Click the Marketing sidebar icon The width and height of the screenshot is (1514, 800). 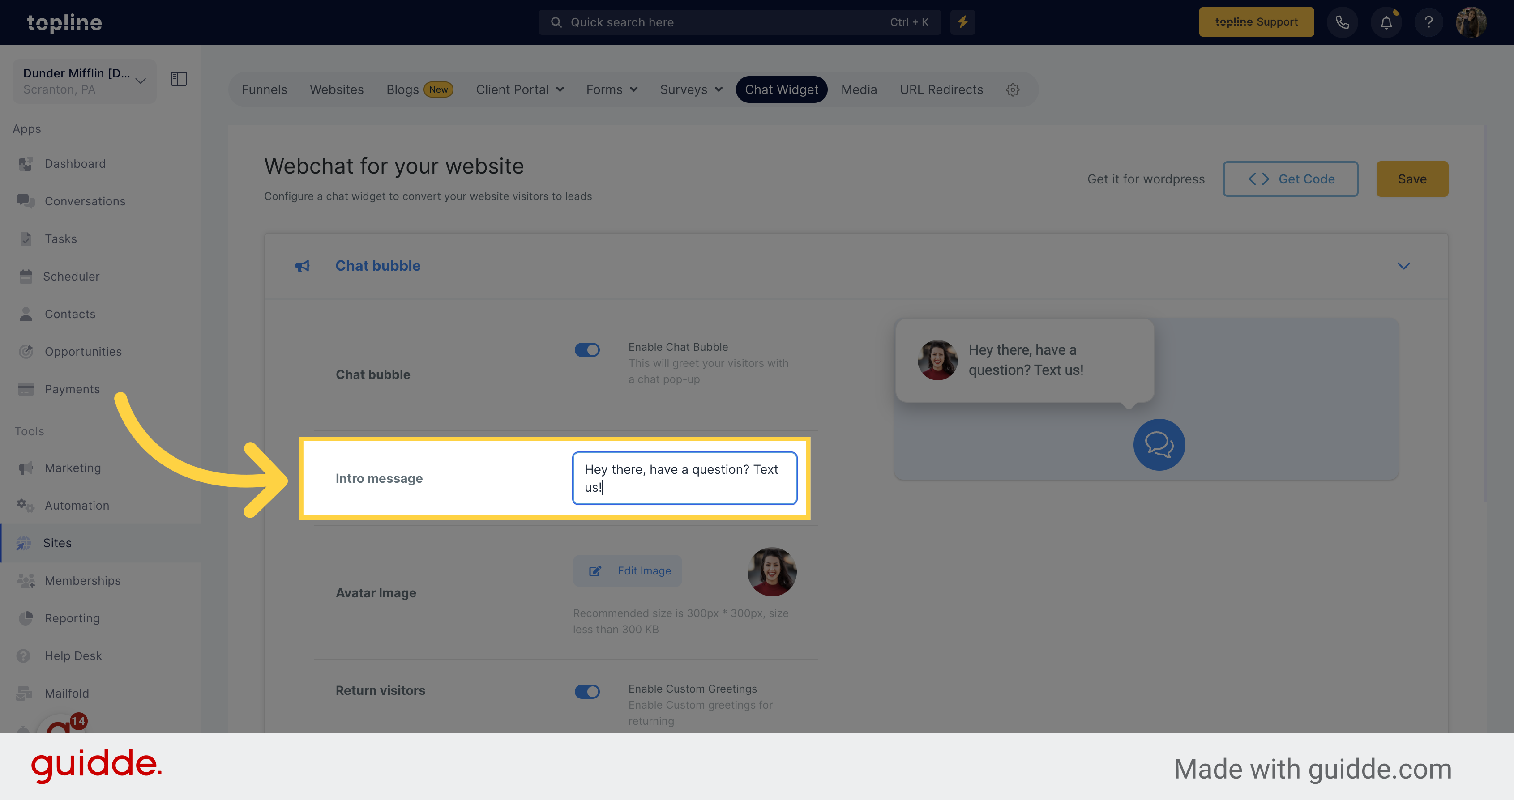tap(27, 468)
